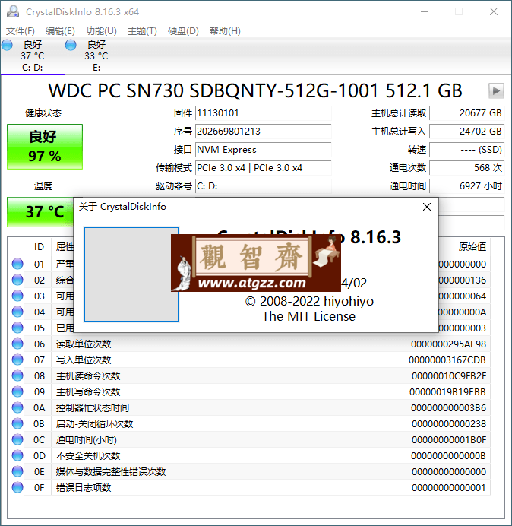
Task: Click The MIT License link
Action: [309, 316]
